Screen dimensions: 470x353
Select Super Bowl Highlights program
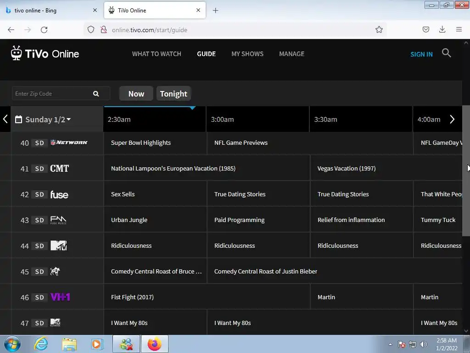[155, 143]
